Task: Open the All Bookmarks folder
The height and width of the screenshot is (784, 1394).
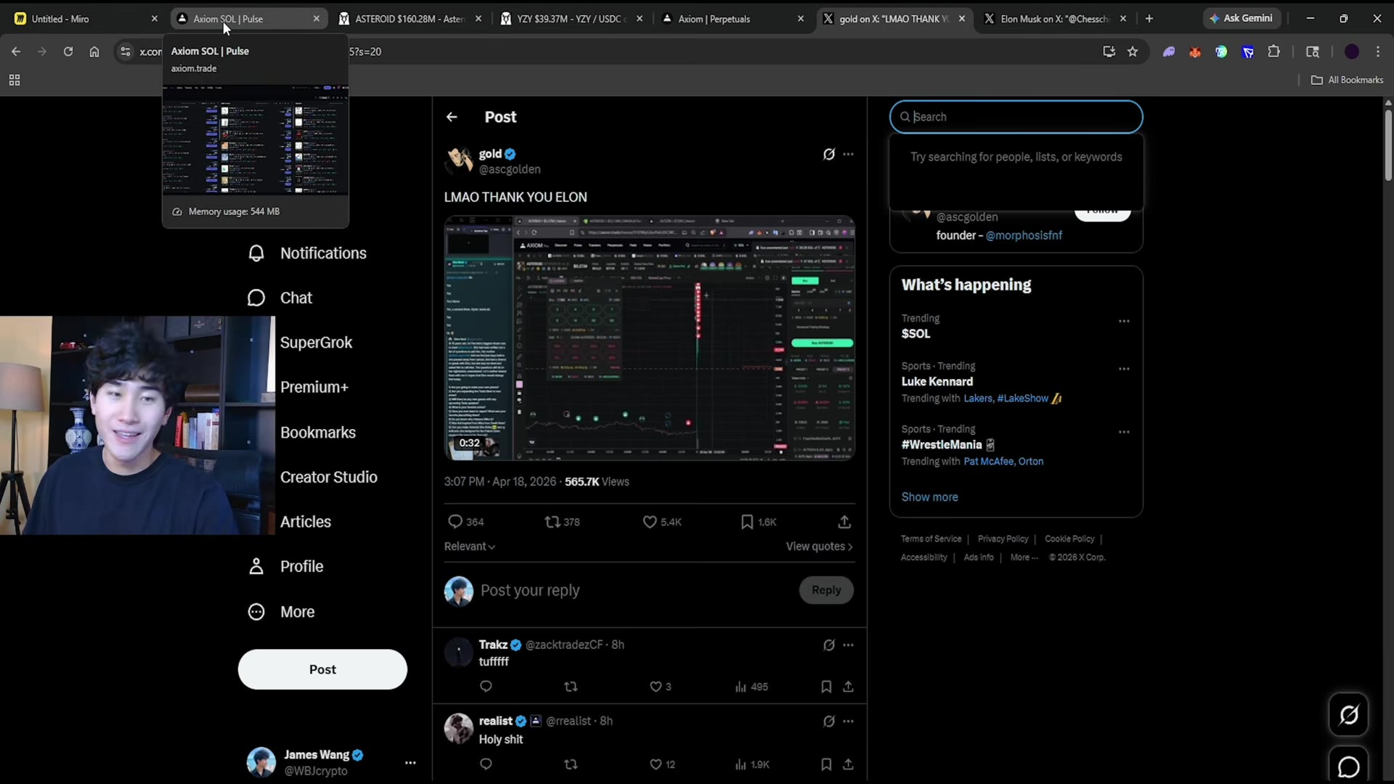Action: tap(1348, 80)
